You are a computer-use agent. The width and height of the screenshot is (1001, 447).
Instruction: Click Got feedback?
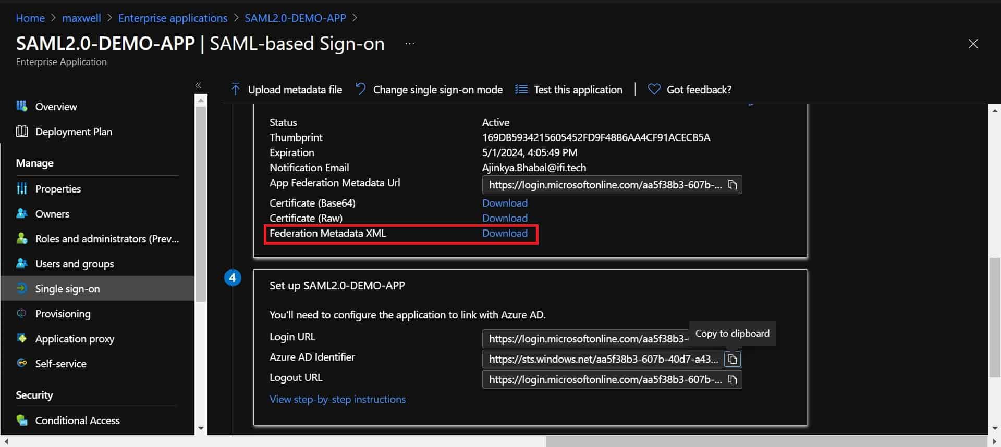pos(690,89)
